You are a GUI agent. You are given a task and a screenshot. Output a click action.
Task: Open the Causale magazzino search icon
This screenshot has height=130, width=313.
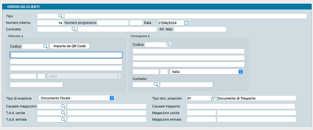[x=63, y=106]
